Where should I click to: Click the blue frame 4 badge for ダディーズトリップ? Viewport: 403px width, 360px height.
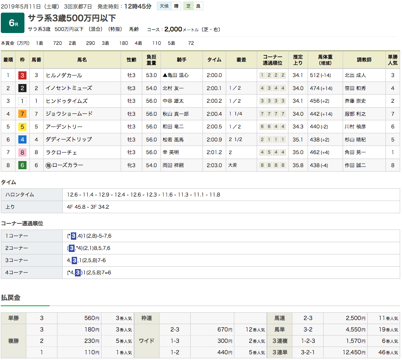point(22,139)
